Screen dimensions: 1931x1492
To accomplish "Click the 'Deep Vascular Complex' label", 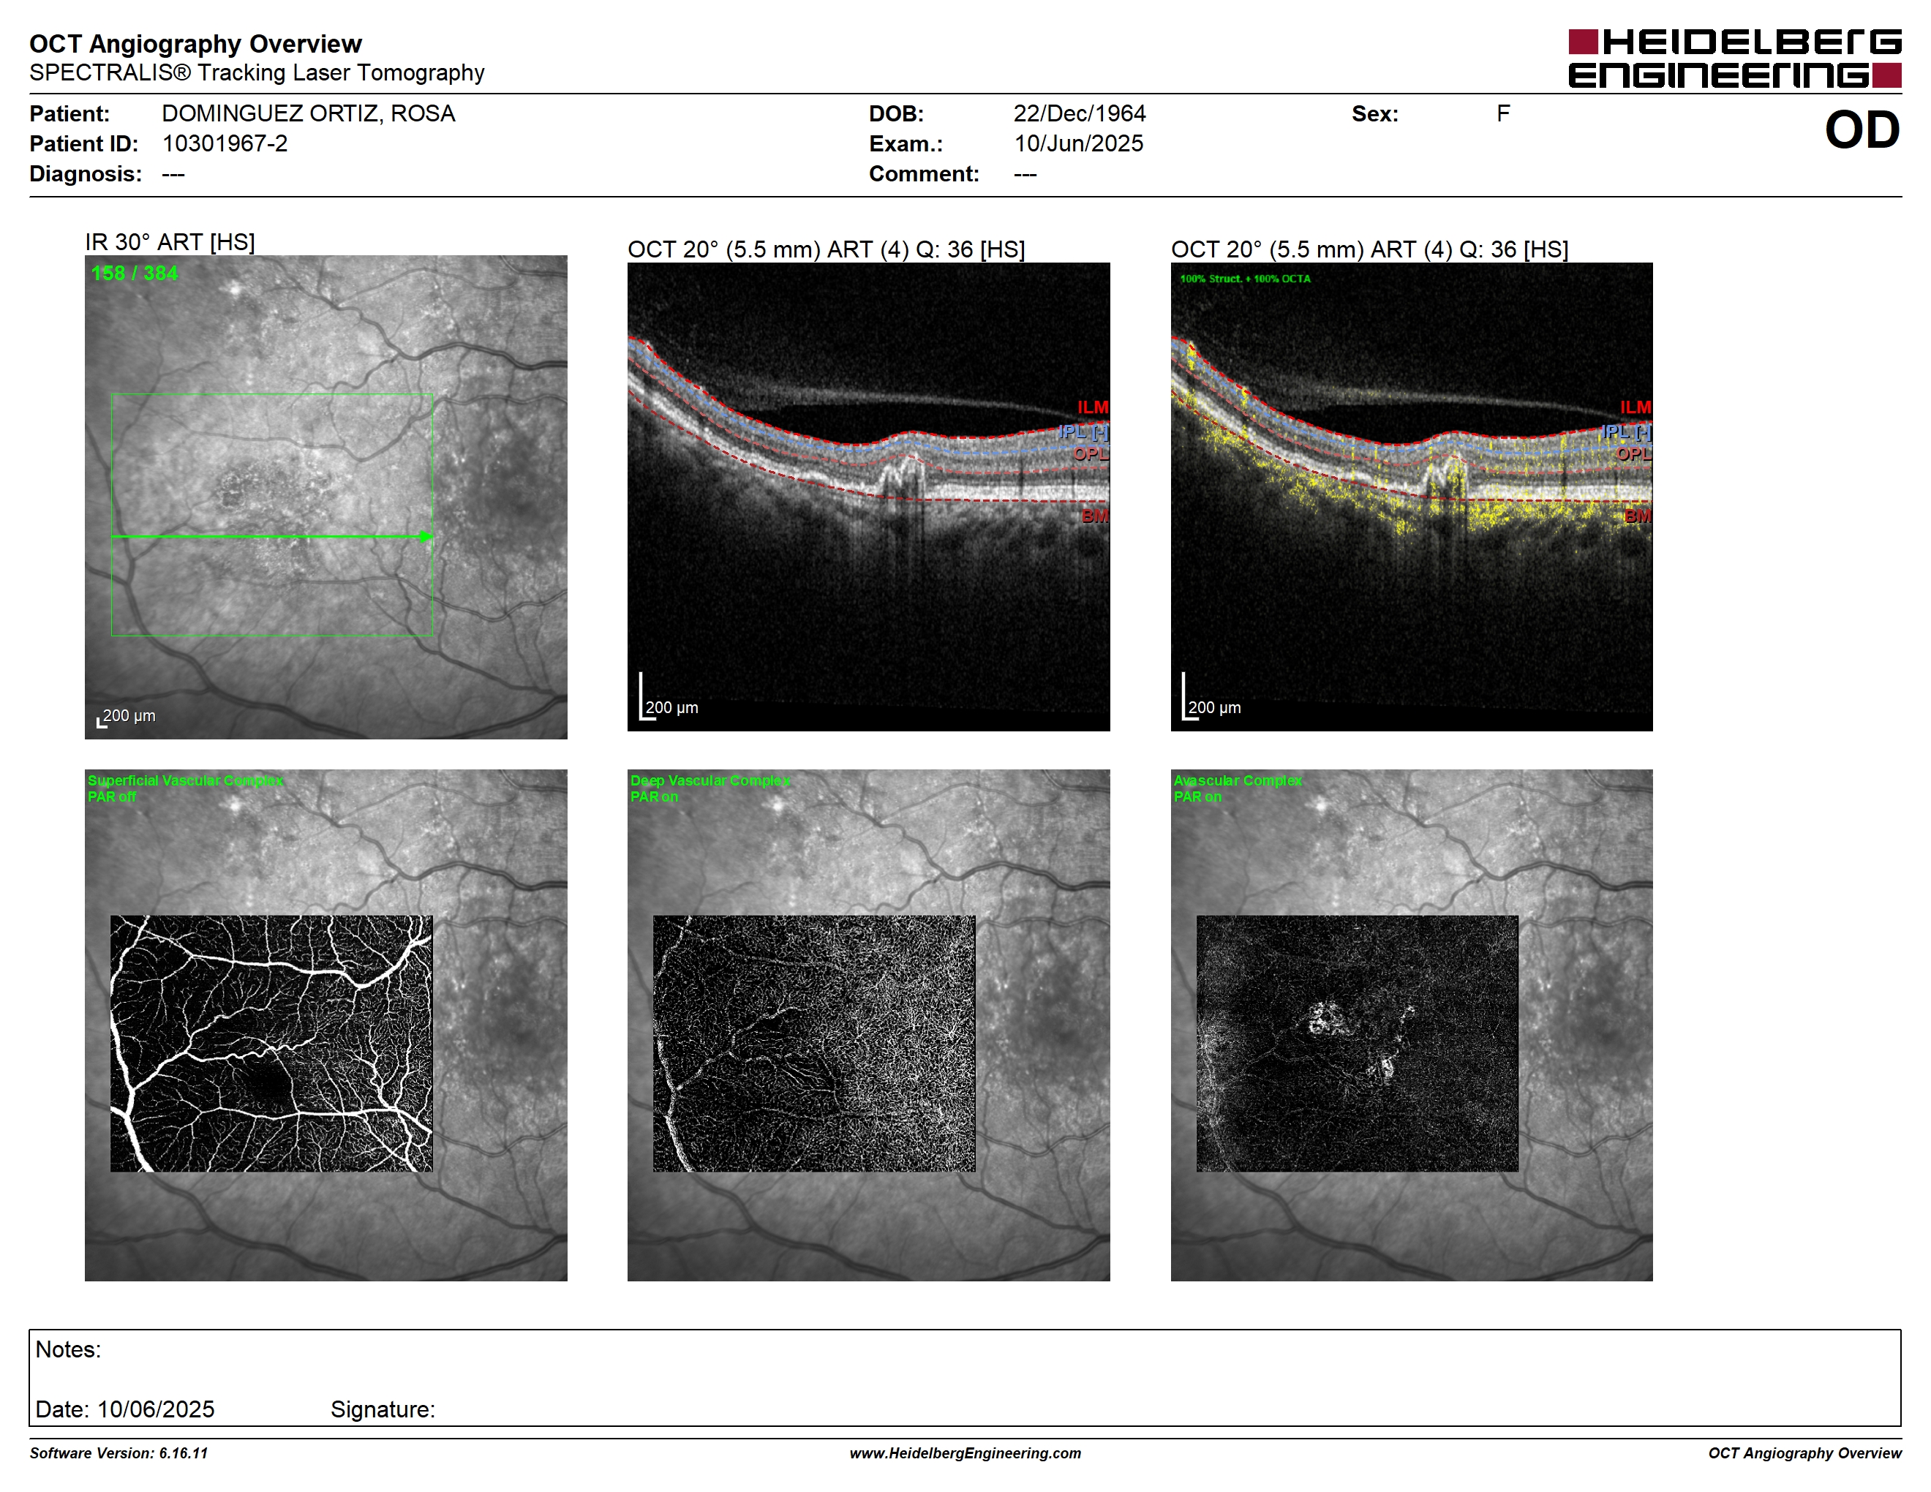I will pyautogui.click(x=709, y=780).
